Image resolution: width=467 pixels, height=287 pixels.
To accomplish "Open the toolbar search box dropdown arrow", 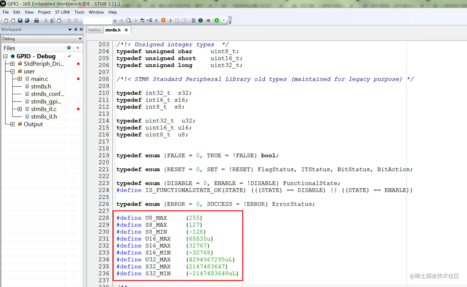I will tap(115, 21).
